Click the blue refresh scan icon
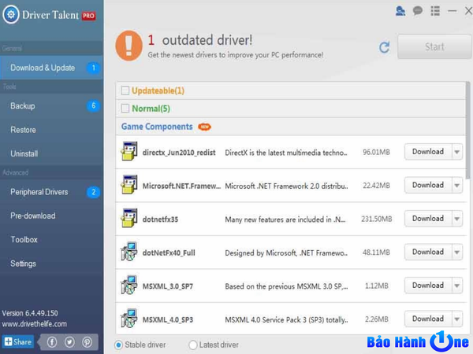This screenshot has height=354, width=473. pos(385,47)
